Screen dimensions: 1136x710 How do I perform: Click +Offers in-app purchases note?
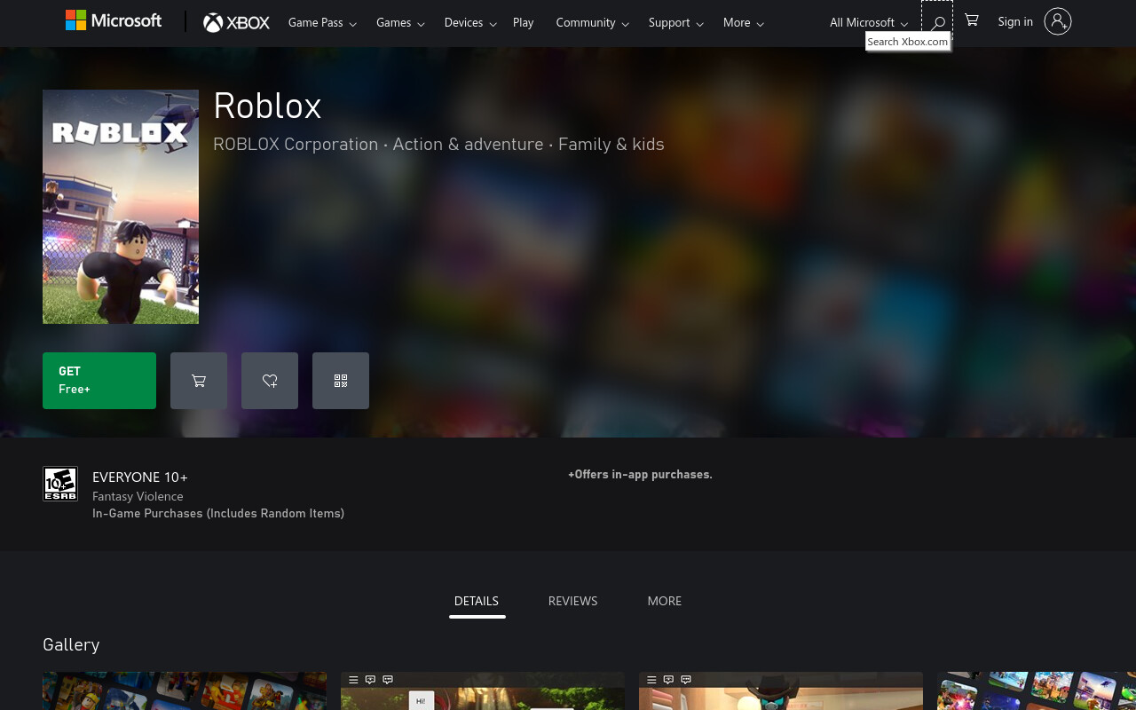pos(640,475)
